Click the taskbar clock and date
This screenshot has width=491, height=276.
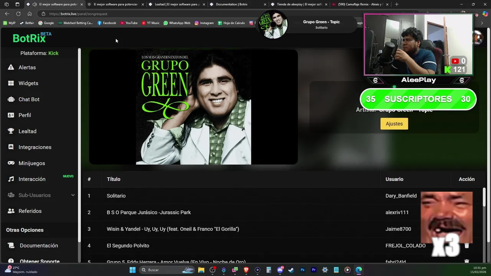[478, 270]
